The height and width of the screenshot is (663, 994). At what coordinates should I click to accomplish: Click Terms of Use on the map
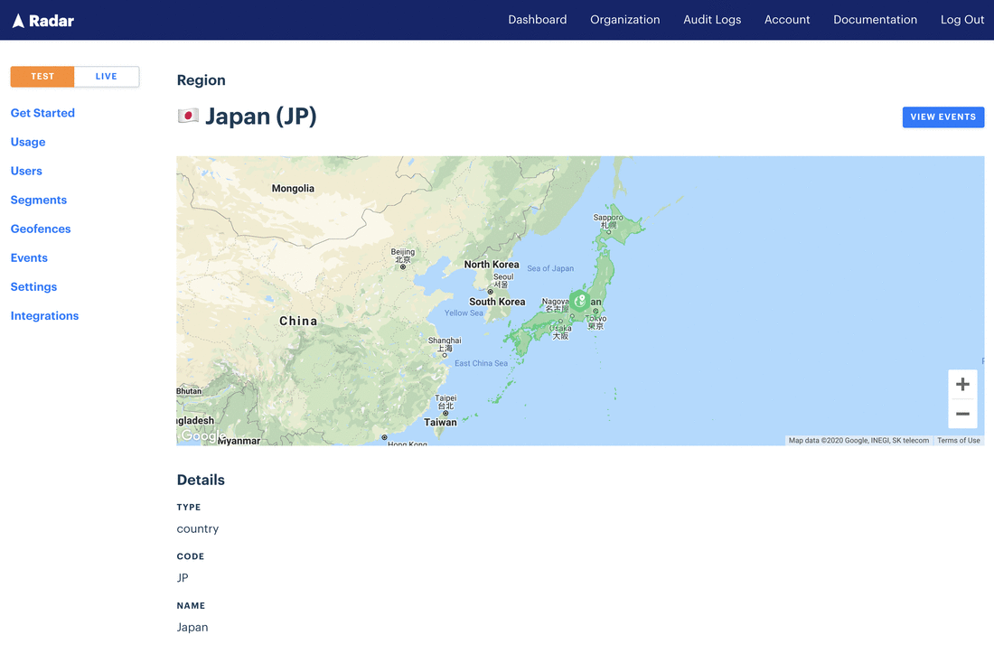click(x=959, y=441)
